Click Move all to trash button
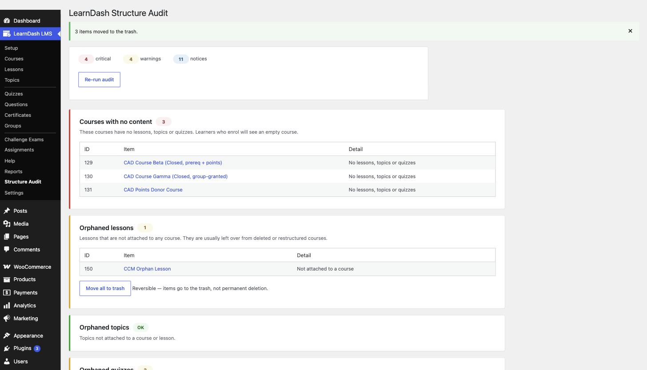647x370 pixels. (105, 288)
